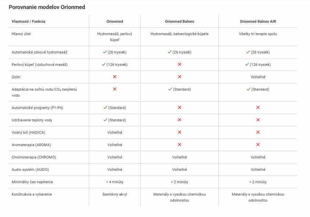
Task: Click green checkmark for Balneo AIR zónová hydromasáž
Action: (248, 52)
